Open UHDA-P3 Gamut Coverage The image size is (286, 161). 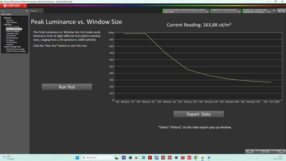(x=16, y=51)
